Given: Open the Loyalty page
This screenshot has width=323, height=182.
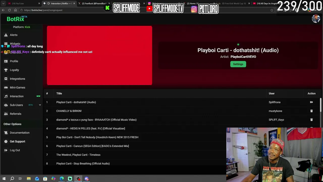Looking at the screenshot, I should click(14, 70).
